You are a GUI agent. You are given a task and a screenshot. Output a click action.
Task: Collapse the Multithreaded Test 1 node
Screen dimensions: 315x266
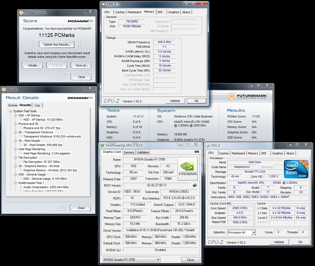click(x=15, y=183)
